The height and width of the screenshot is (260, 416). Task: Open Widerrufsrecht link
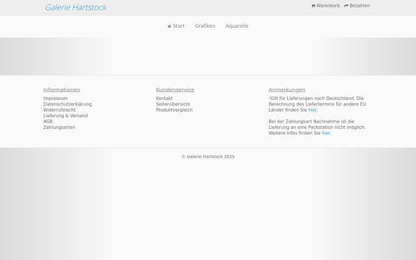(60, 110)
